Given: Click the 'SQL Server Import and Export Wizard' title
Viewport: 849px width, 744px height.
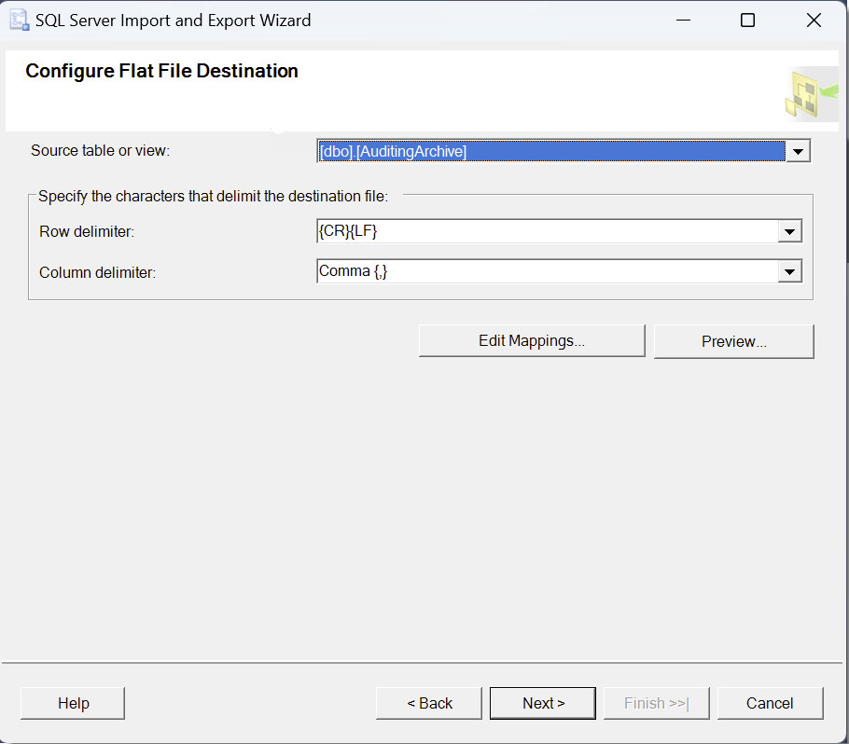Looking at the screenshot, I should click(x=174, y=21).
